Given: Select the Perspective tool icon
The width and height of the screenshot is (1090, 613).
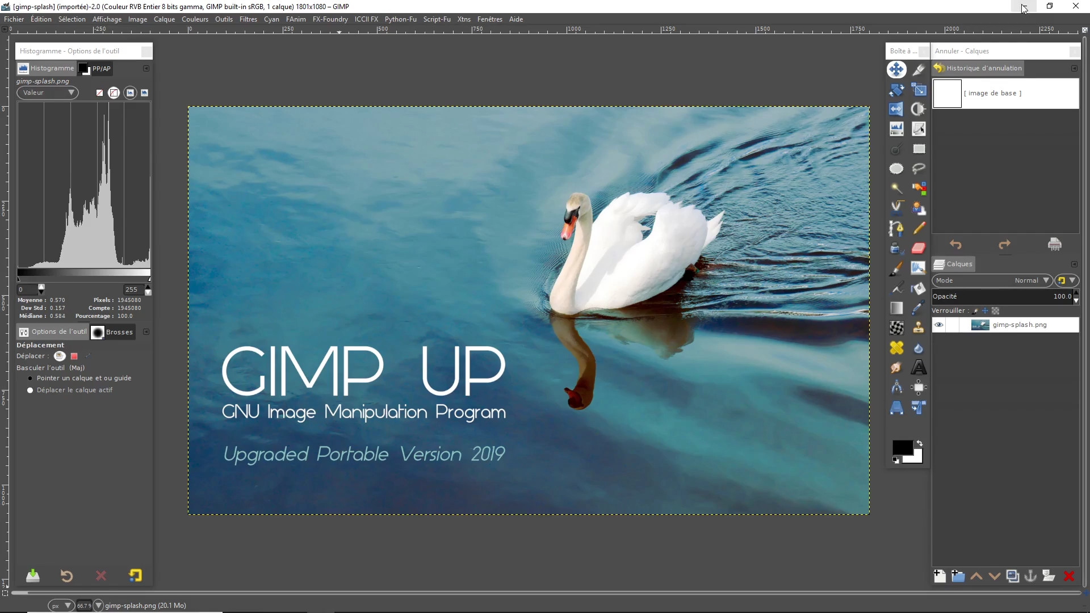Looking at the screenshot, I should (x=896, y=408).
